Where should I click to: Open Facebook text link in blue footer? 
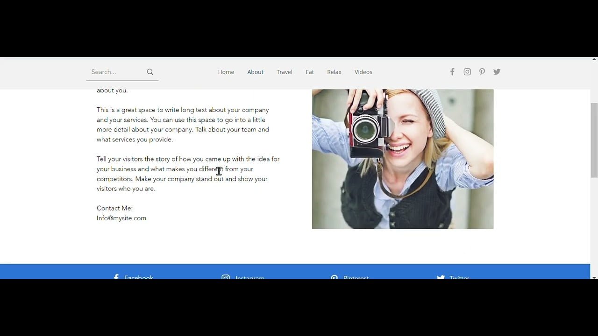(139, 277)
